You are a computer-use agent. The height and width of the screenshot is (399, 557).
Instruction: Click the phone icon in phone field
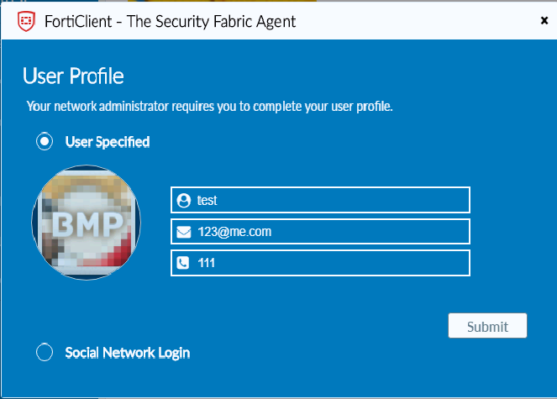tap(183, 263)
